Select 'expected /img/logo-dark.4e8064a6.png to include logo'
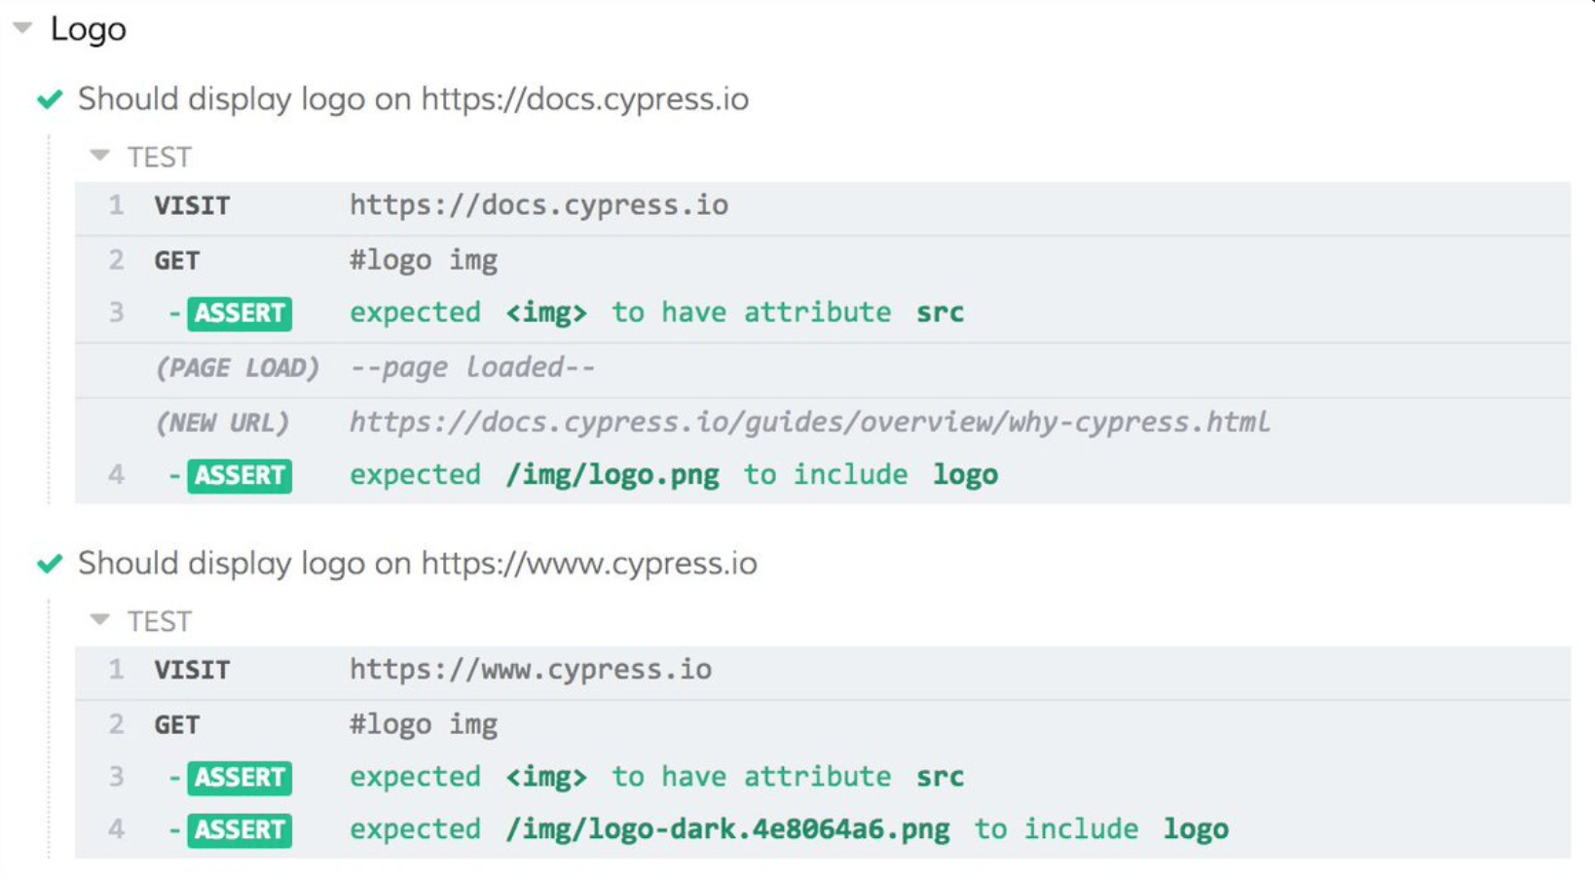 pos(790,829)
